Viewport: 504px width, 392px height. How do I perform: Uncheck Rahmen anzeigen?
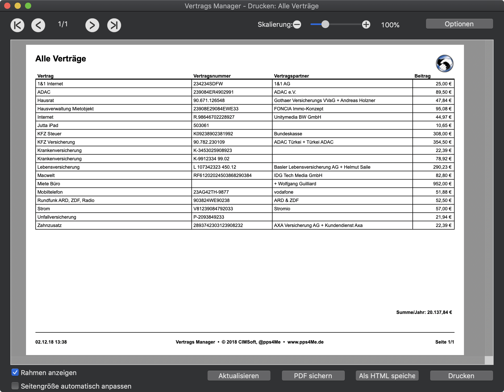pyautogui.click(x=15, y=372)
